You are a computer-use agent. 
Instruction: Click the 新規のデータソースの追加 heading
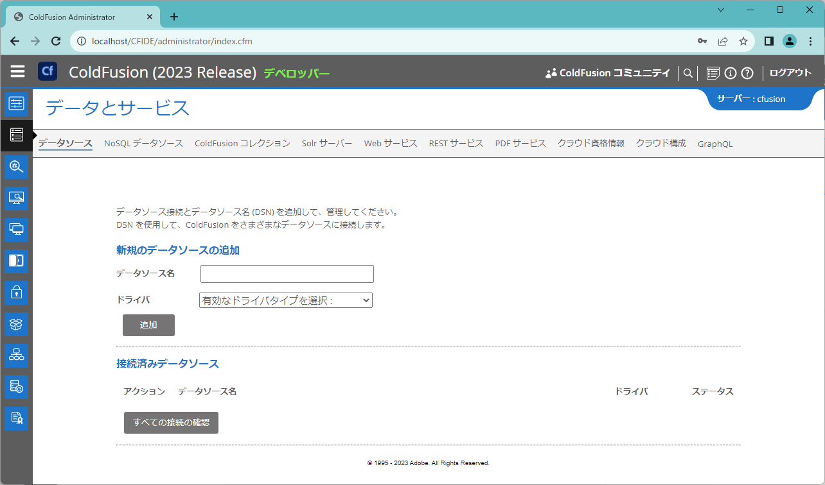pyautogui.click(x=178, y=250)
